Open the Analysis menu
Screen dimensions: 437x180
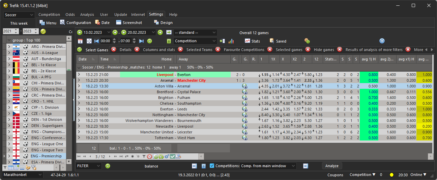(x=87, y=15)
